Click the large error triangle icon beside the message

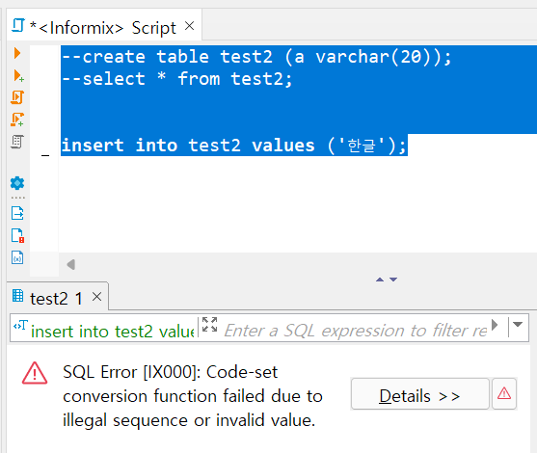35,373
